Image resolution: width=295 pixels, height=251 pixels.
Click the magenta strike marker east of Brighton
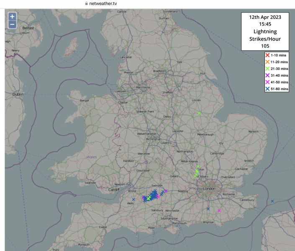[219, 211]
